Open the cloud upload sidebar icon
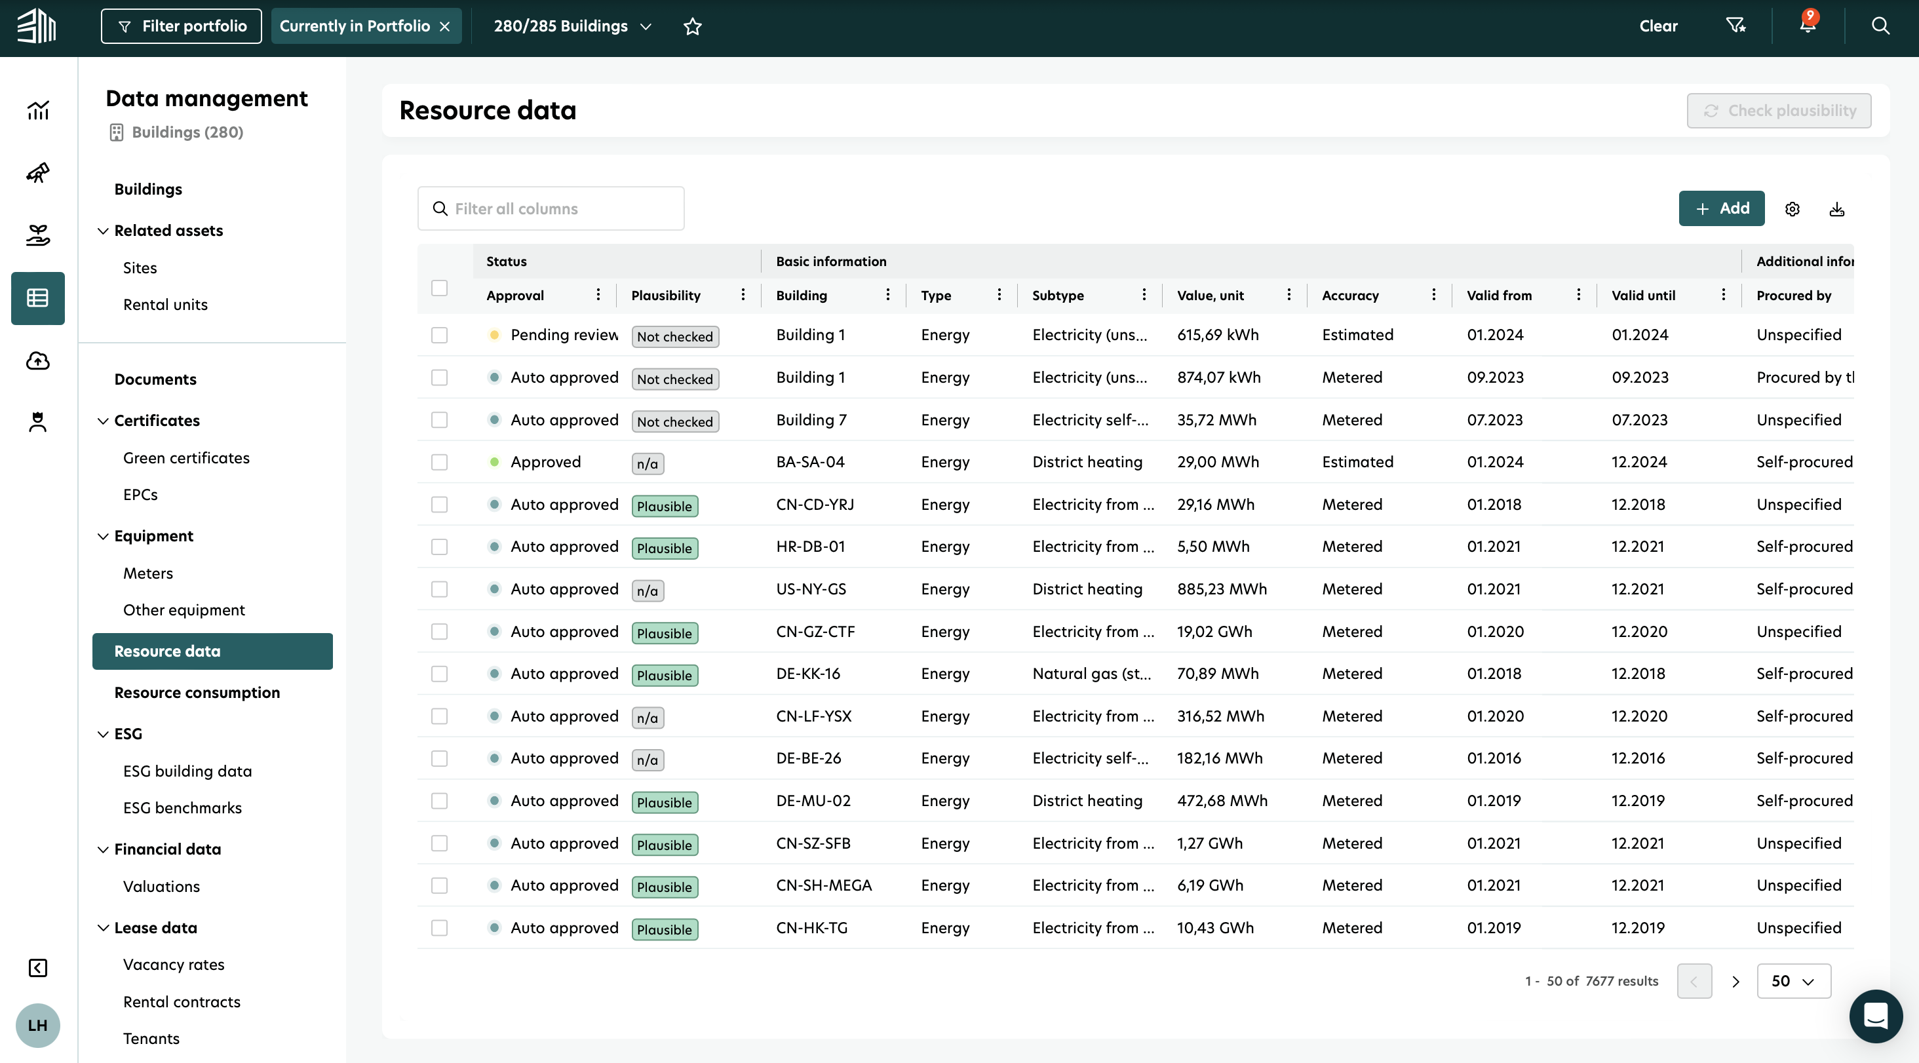Image resolution: width=1919 pixels, height=1063 pixels. 38,361
